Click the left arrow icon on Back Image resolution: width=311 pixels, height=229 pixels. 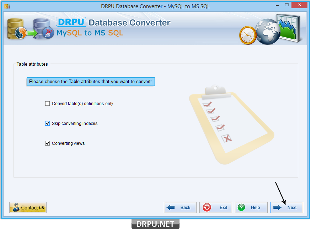coord(171,207)
